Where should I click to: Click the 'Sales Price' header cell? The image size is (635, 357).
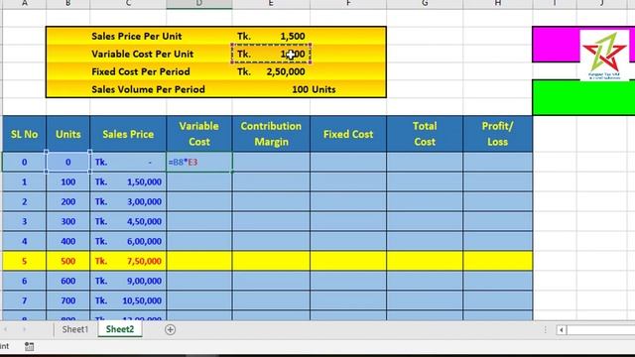click(x=128, y=134)
